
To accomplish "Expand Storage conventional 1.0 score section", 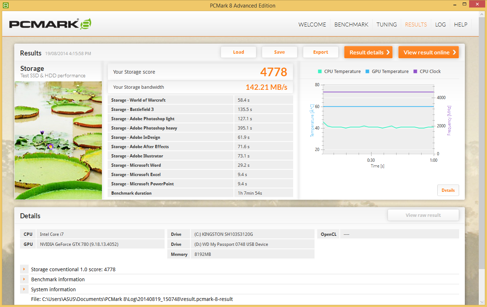I will tap(24, 269).
